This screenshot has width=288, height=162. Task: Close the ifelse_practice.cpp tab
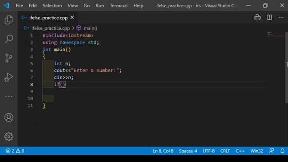(x=72, y=18)
